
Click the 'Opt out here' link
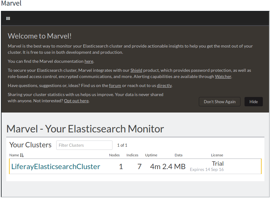coord(76,101)
